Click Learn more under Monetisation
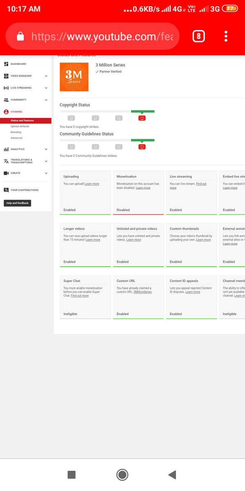Screen dimensions: 245x491 point(143,188)
